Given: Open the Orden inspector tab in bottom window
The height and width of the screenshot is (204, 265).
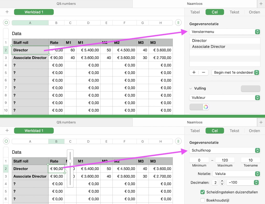Looking at the screenshot, I should 254,131.
